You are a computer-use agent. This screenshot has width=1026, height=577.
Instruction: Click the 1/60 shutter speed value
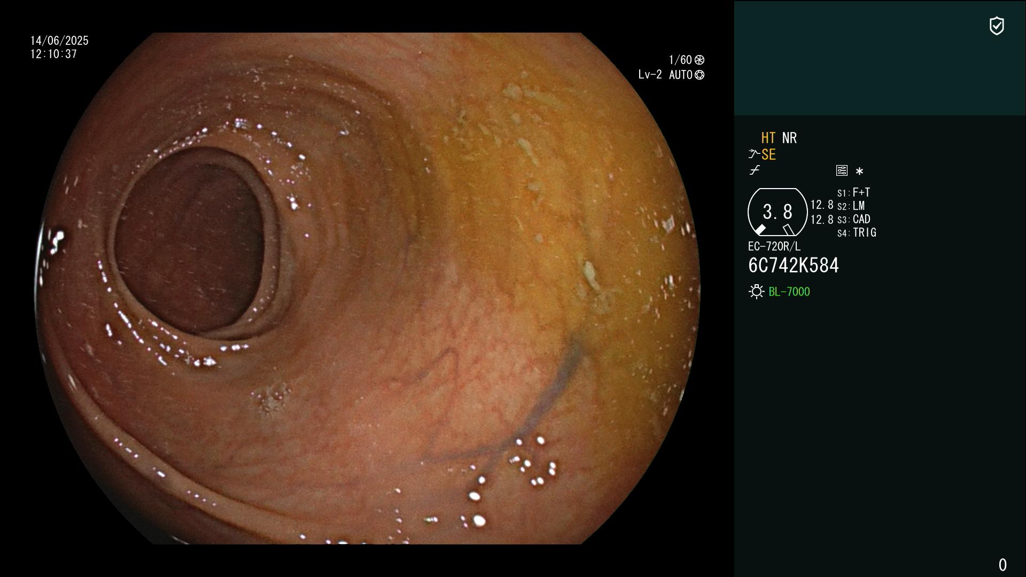(680, 60)
